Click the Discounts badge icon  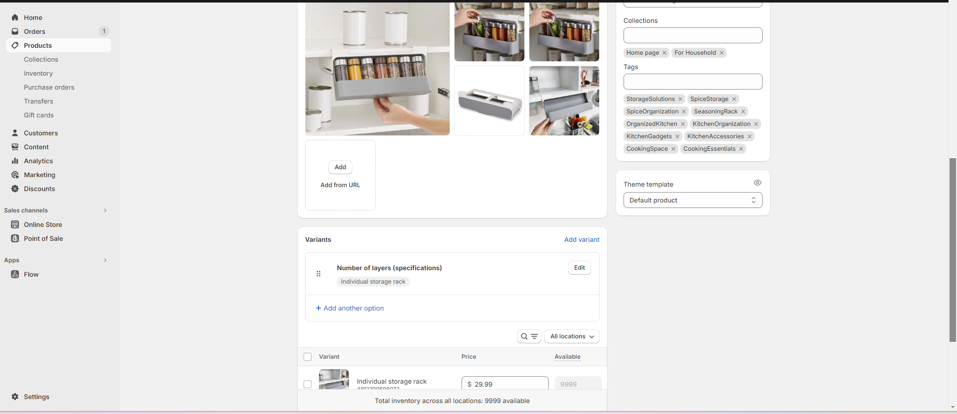(x=15, y=189)
